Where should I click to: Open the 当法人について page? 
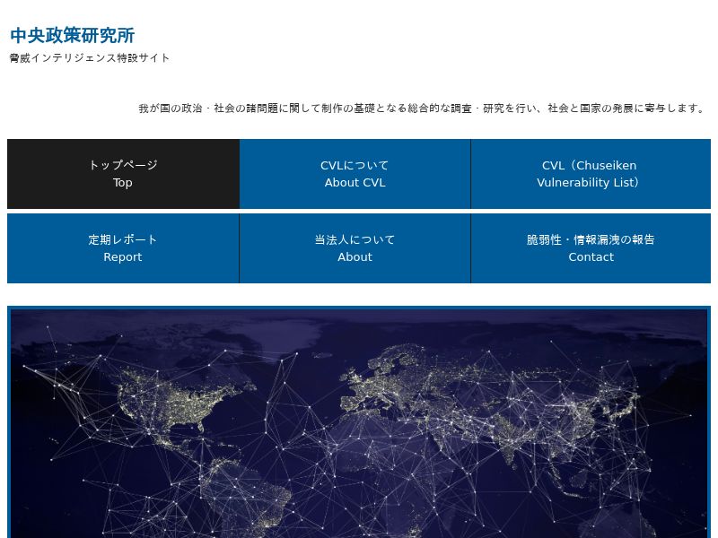point(355,239)
